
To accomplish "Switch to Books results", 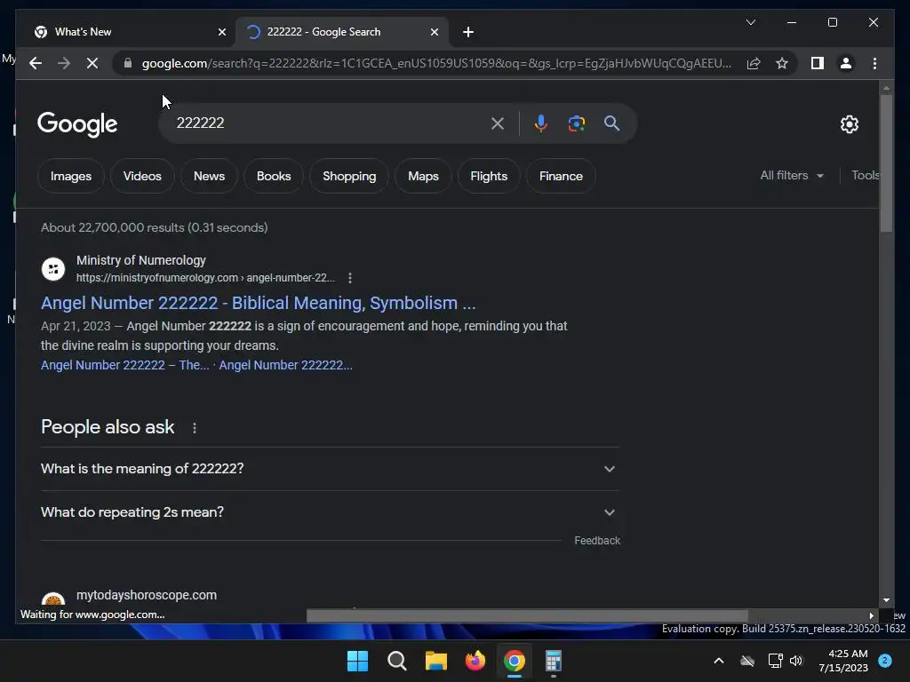I will [274, 176].
